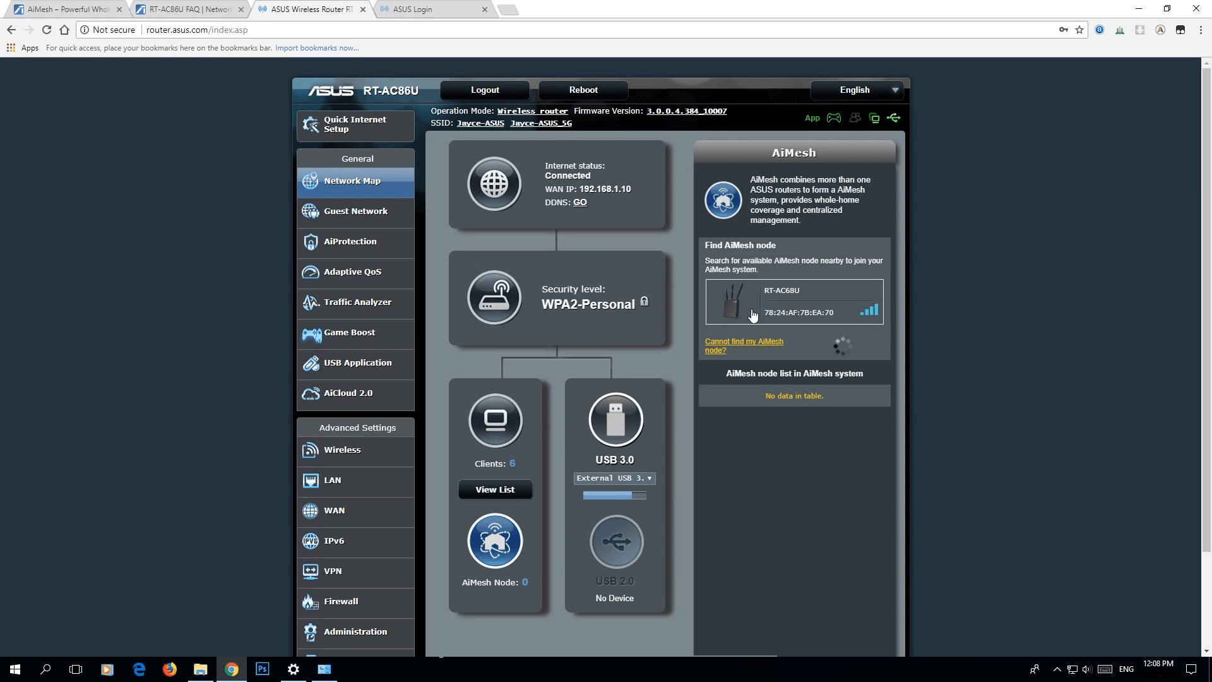The width and height of the screenshot is (1212, 682).
Task: Select Network Map menu item
Action: (355, 181)
